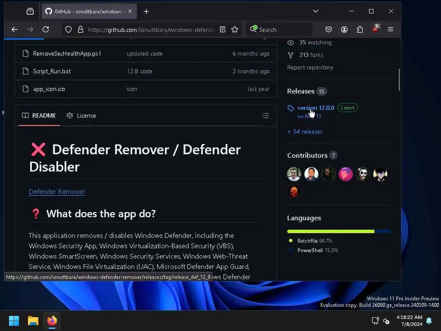The image size is (441, 331).
Task: Open the RemoveSecHealthApp.ps1 file
Action: [67, 53]
